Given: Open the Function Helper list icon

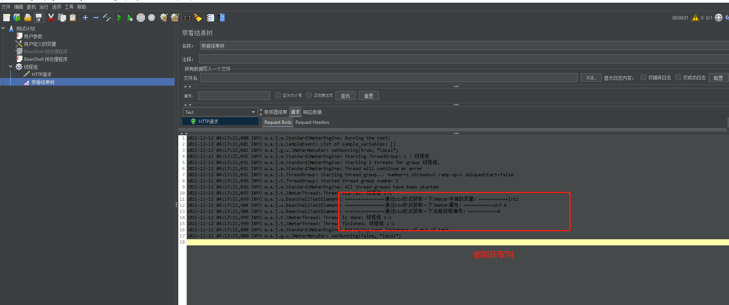Looking at the screenshot, I should coord(210,18).
